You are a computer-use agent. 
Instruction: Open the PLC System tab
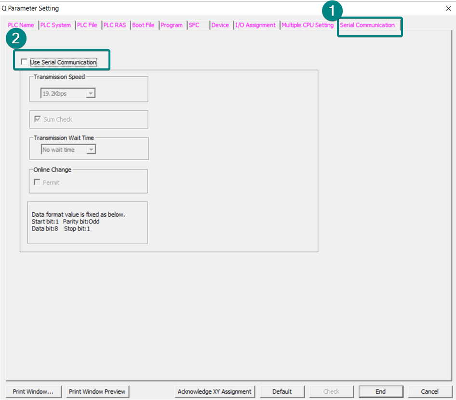[55, 25]
